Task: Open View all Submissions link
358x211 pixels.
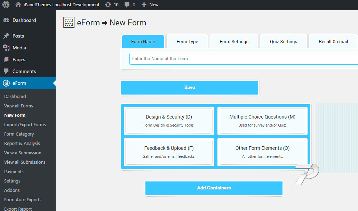Action: point(25,162)
